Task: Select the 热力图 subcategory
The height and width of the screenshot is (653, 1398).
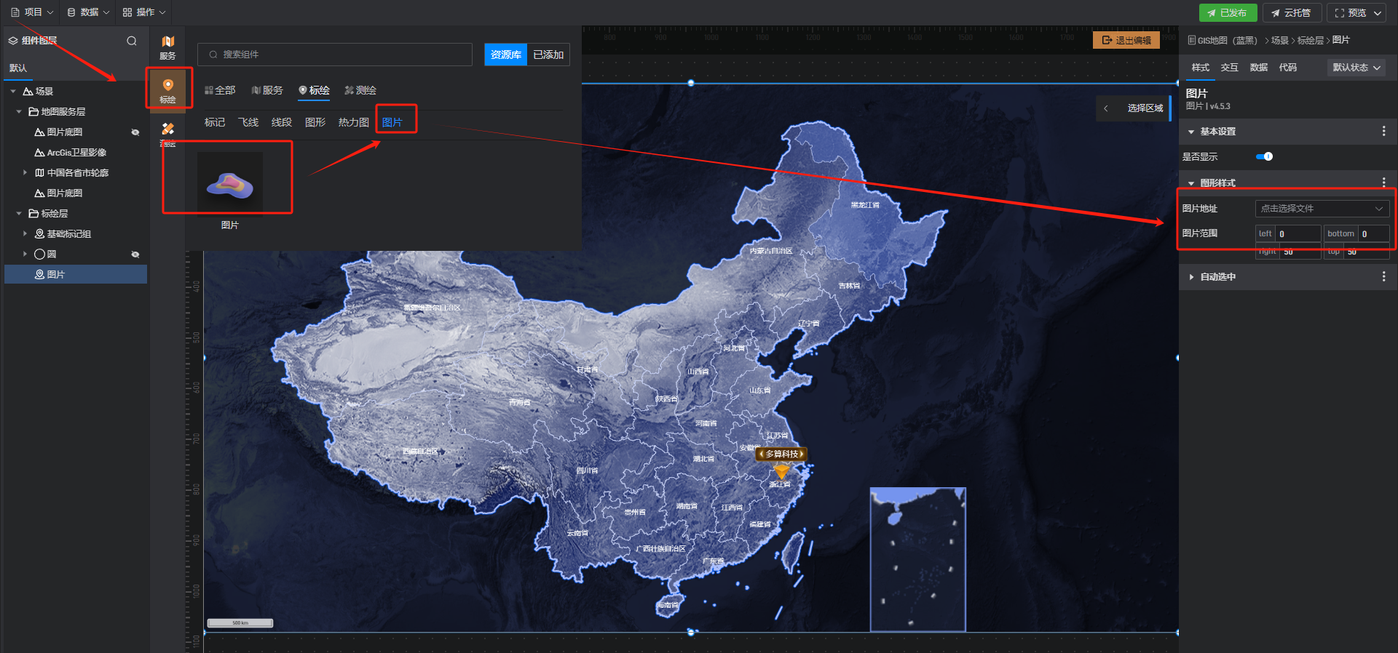Action: (354, 122)
